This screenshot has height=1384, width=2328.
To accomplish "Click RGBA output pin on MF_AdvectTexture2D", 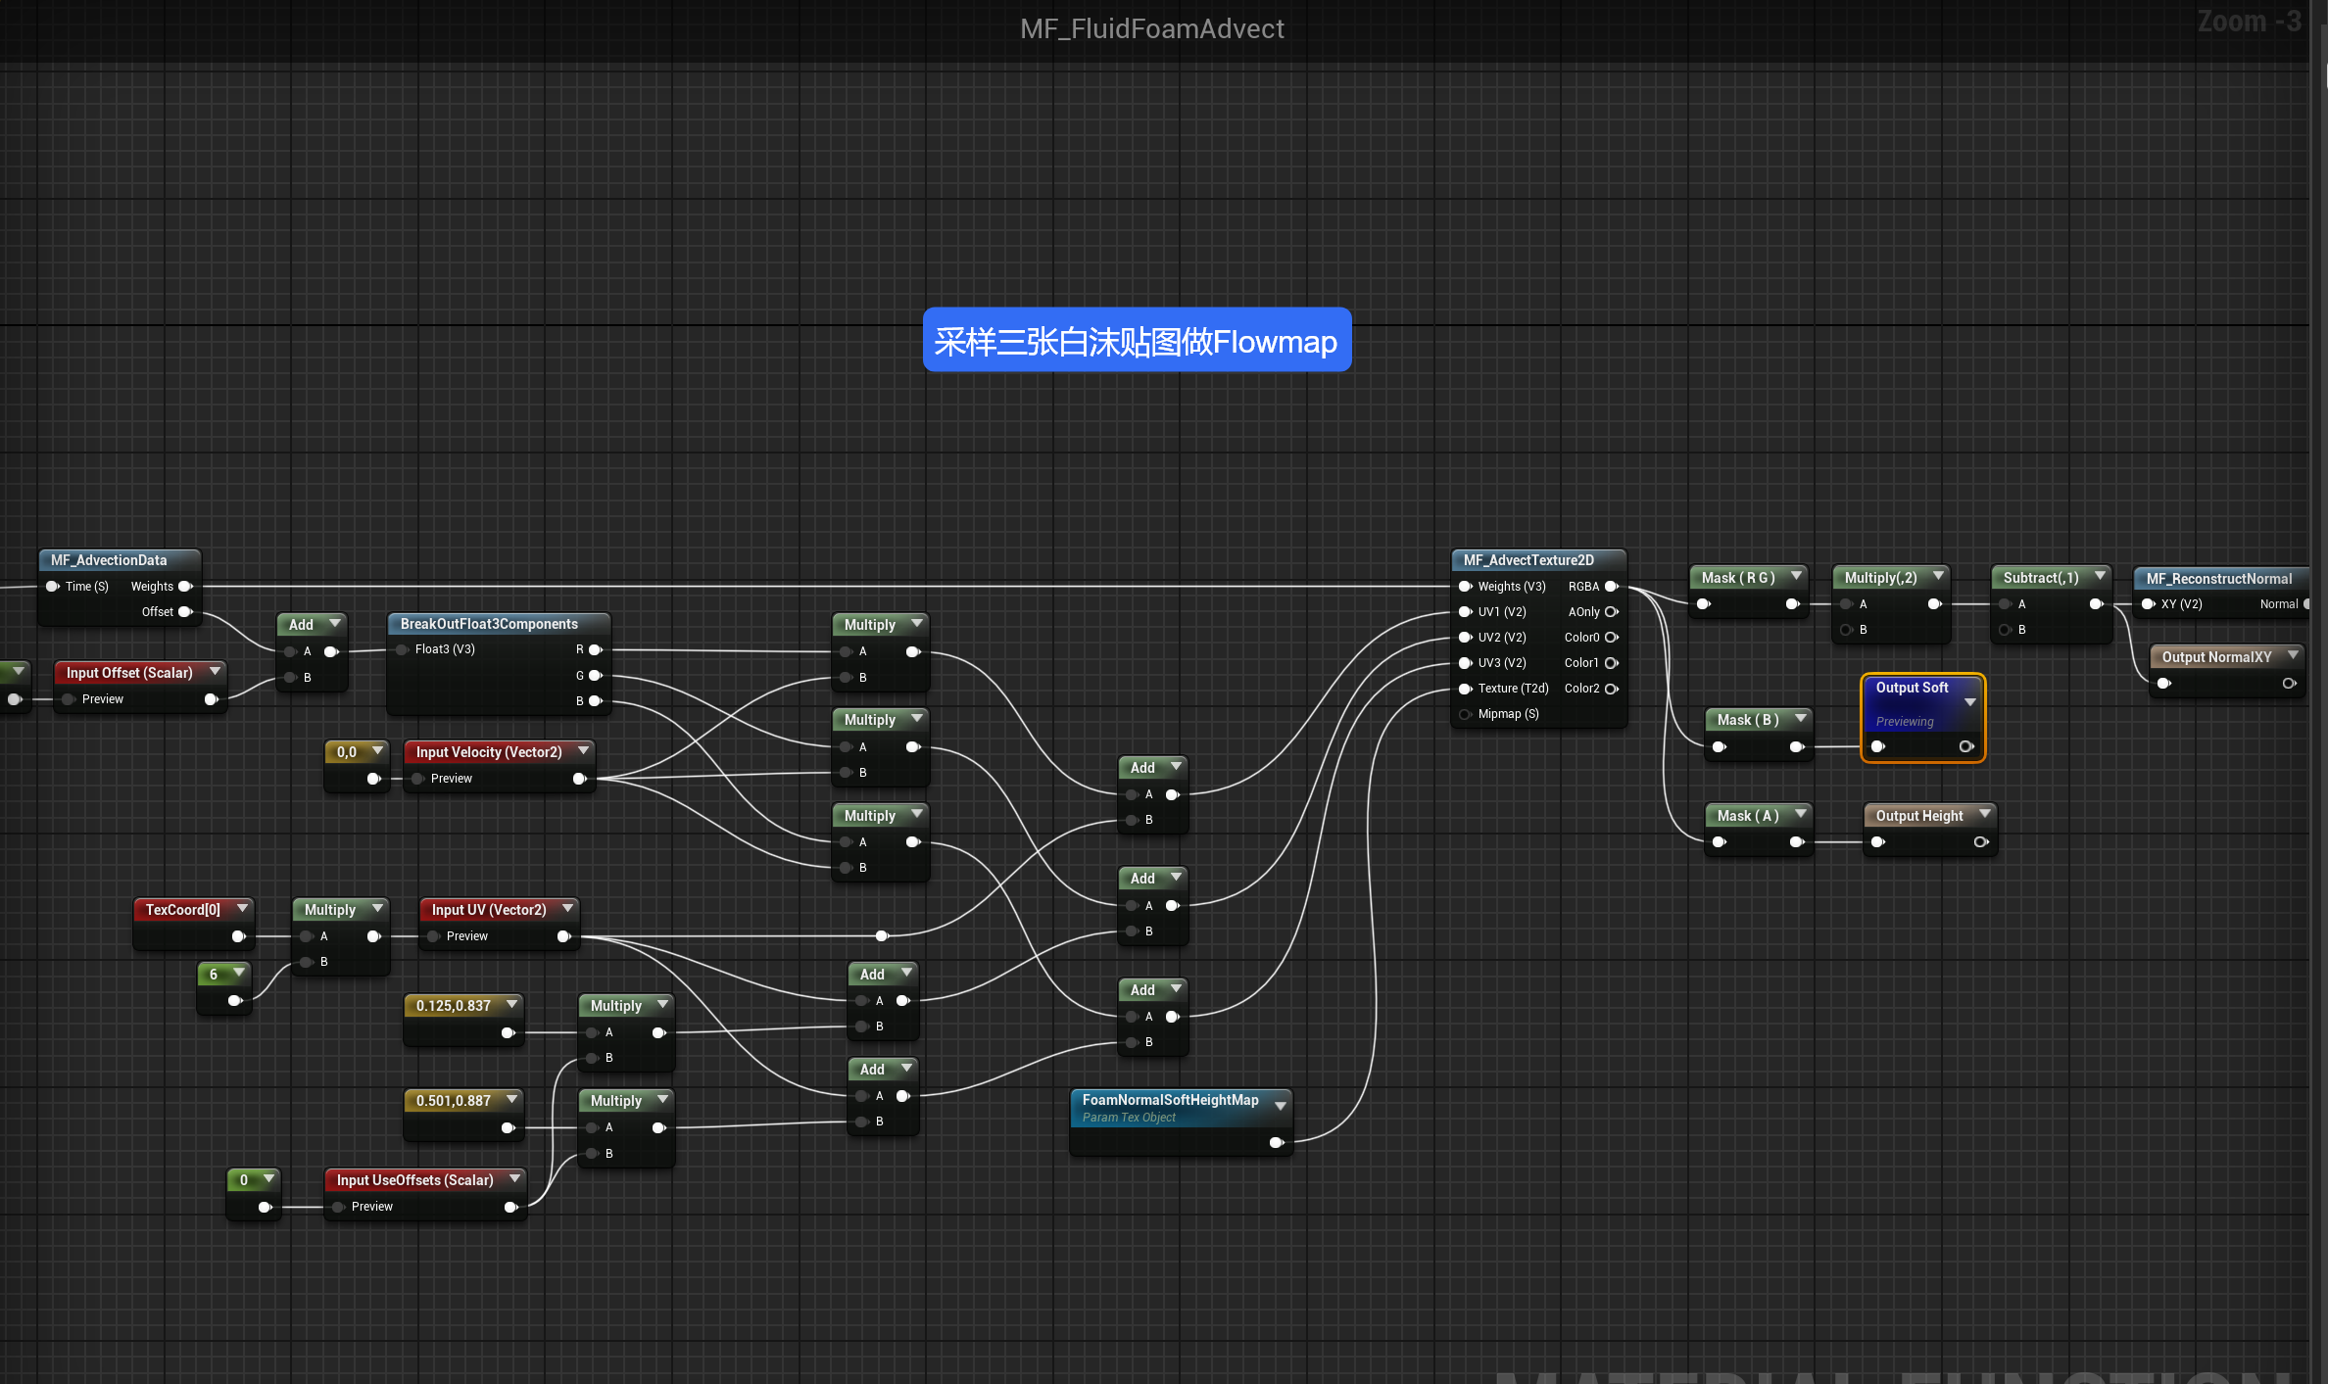I will tap(1611, 587).
